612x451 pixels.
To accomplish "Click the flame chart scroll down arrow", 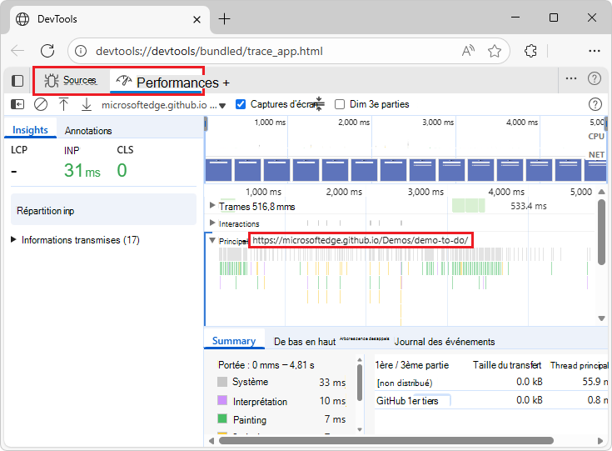I will pyautogui.click(x=601, y=318).
